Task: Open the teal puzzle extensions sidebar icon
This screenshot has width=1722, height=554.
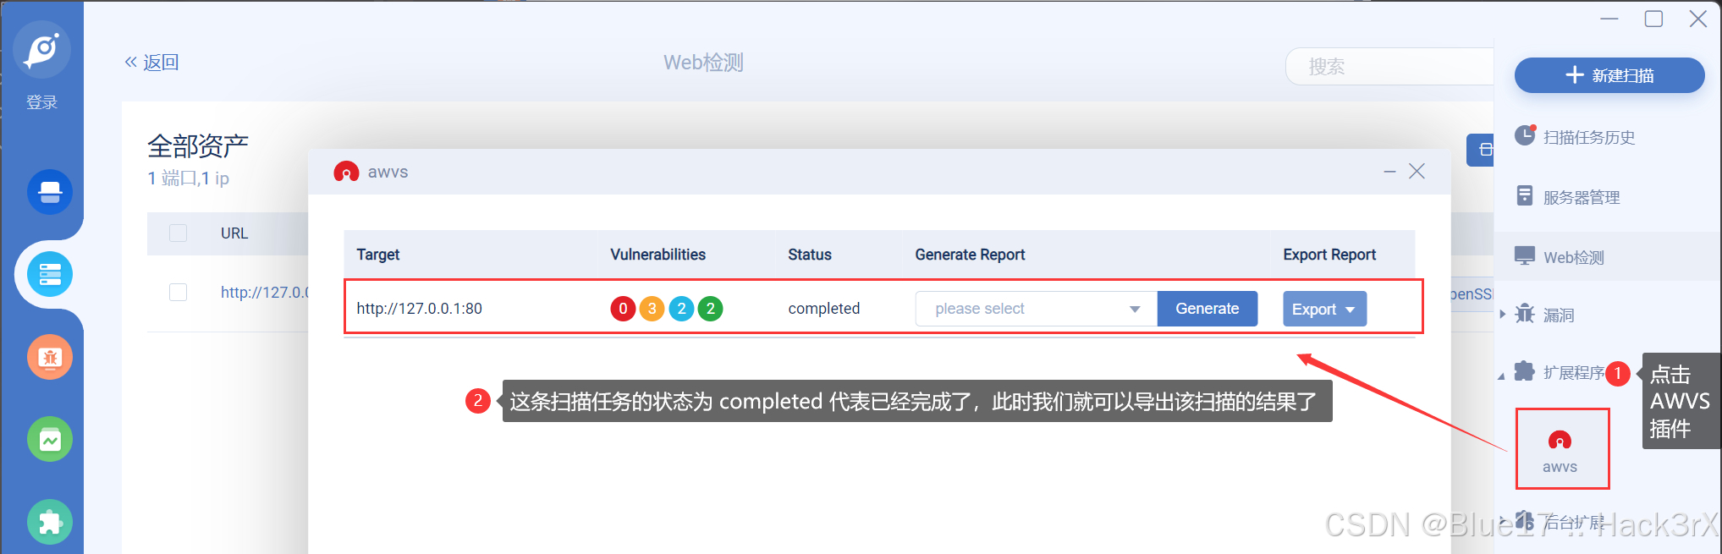Action: coord(50,522)
